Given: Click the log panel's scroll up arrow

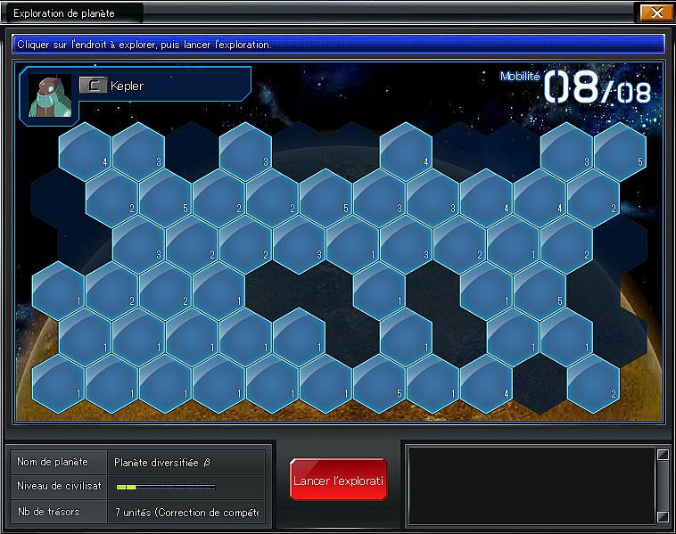Looking at the screenshot, I should tap(663, 455).
